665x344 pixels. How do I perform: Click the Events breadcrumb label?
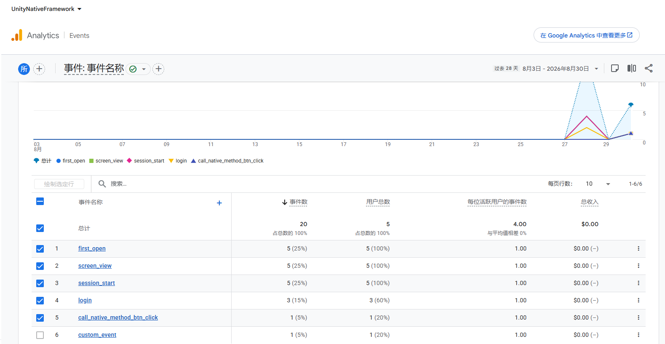[x=79, y=36]
